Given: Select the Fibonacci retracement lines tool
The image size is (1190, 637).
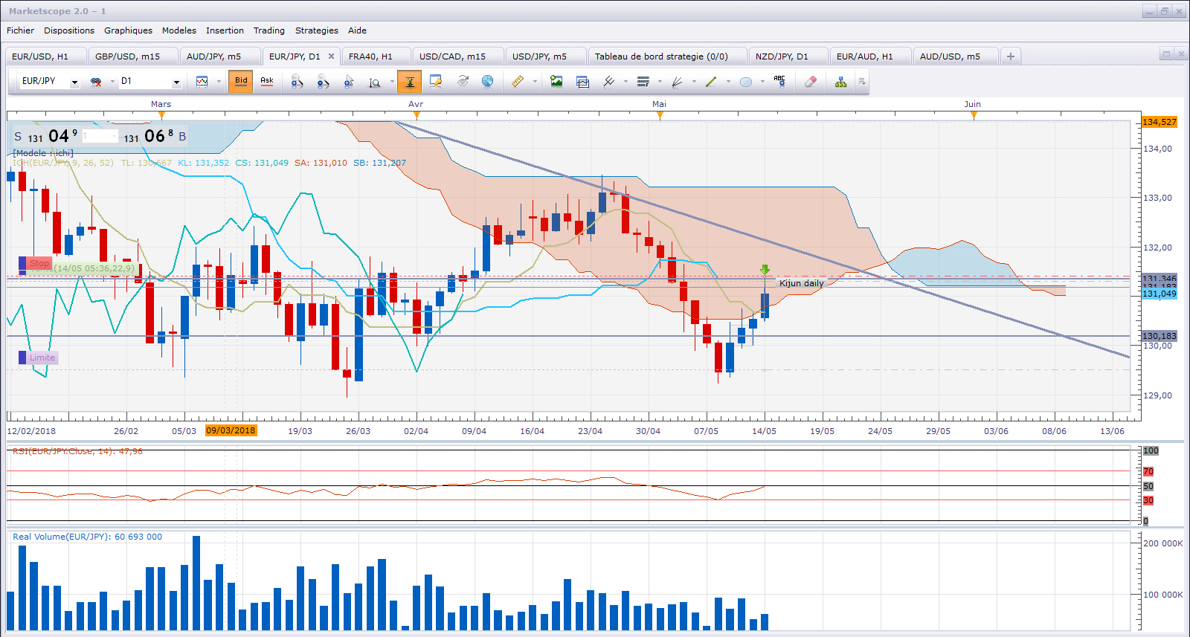Looking at the screenshot, I should [x=643, y=82].
